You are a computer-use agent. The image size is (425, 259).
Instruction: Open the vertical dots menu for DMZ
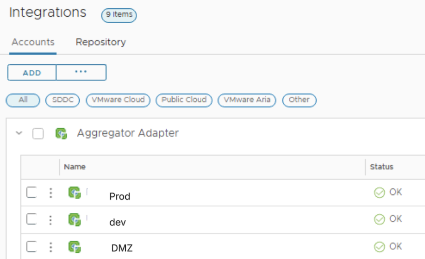click(51, 247)
